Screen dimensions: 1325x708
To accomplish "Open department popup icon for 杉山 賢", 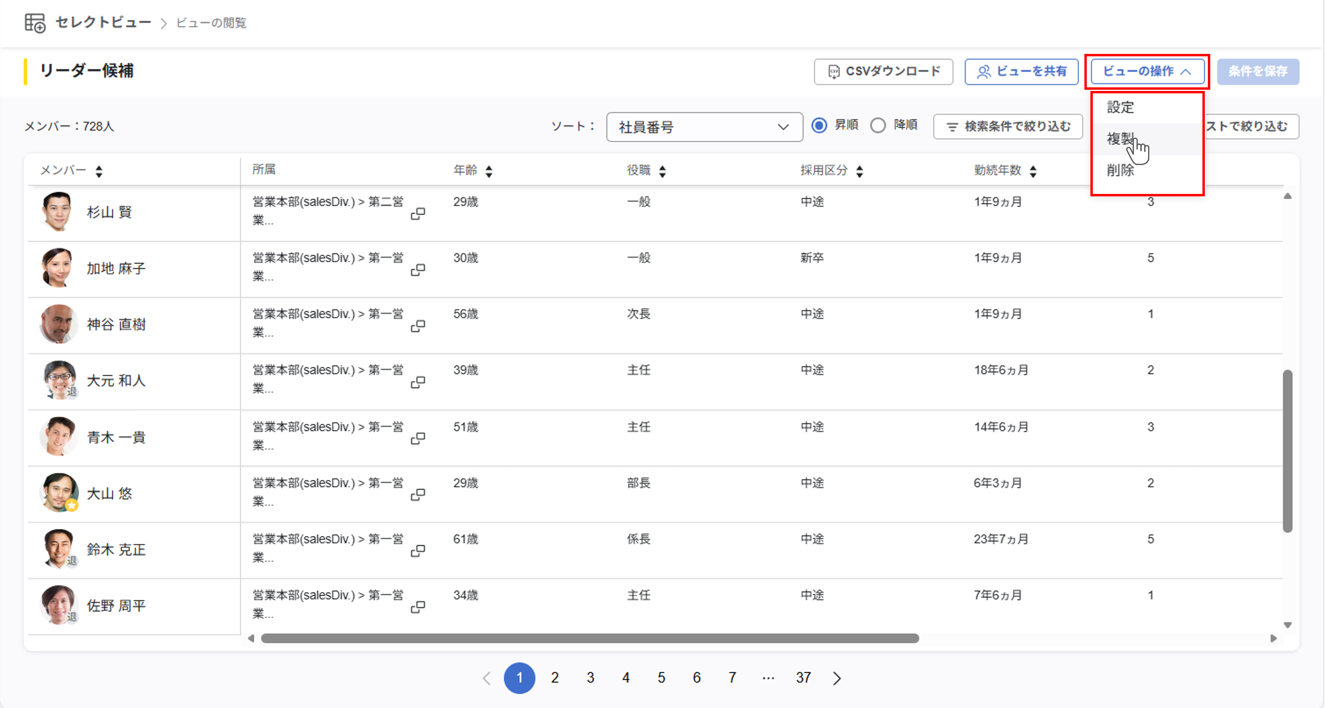I will [418, 214].
